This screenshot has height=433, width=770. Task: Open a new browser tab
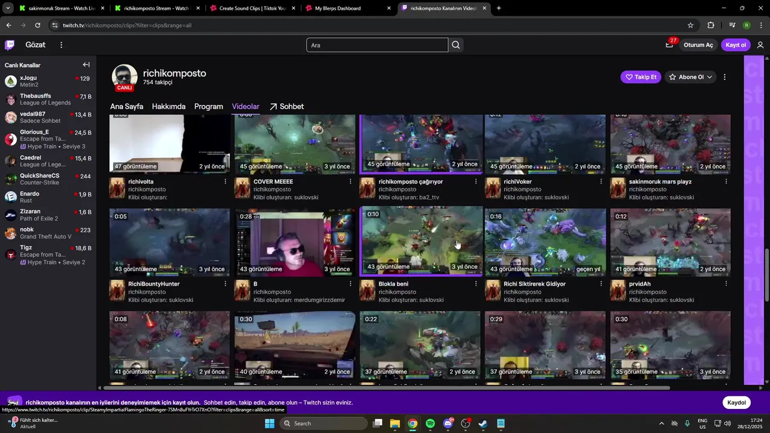(x=499, y=8)
